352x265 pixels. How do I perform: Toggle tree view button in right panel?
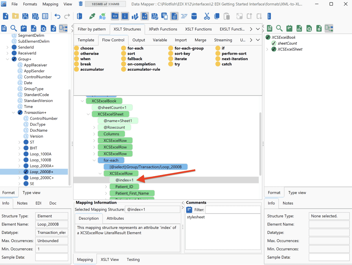[x=329, y=28]
